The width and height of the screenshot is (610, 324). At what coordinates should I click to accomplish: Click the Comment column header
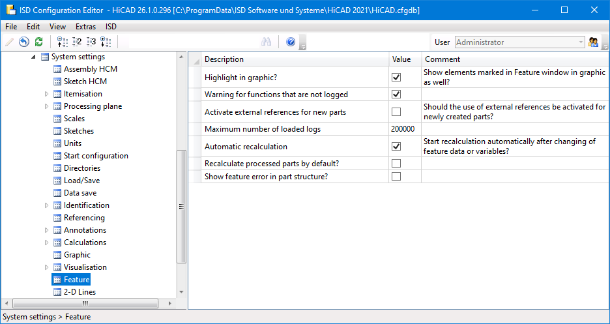click(516, 59)
